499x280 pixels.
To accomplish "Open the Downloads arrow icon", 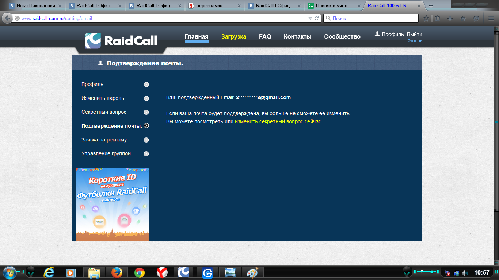I will [450, 18].
